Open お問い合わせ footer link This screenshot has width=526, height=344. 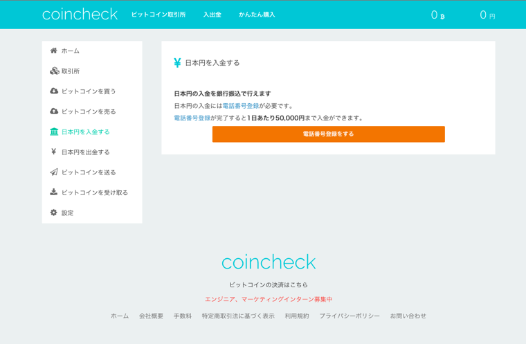click(408, 316)
